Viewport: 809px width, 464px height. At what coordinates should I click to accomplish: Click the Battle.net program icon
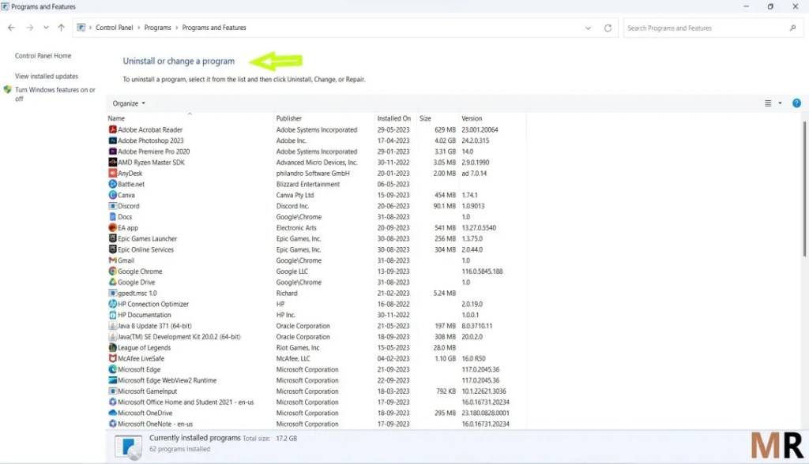[112, 184]
